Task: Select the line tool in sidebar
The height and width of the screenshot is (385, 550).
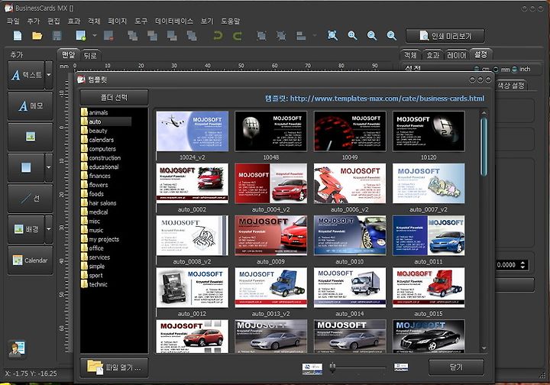Action: [31, 199]
